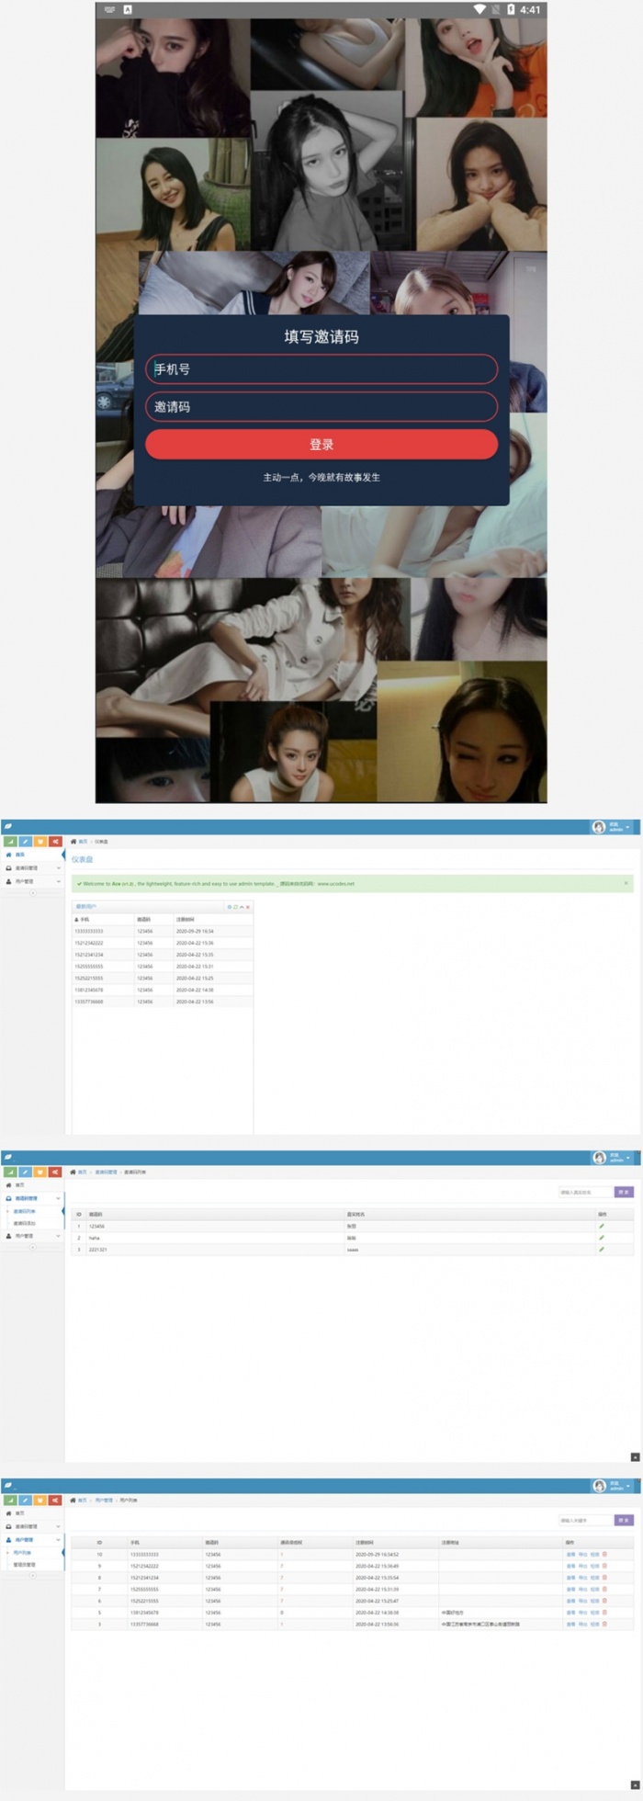Edit invite code 123456 with pencil icon
This screenshot has width=643, height=1801.
[602, 1226]
